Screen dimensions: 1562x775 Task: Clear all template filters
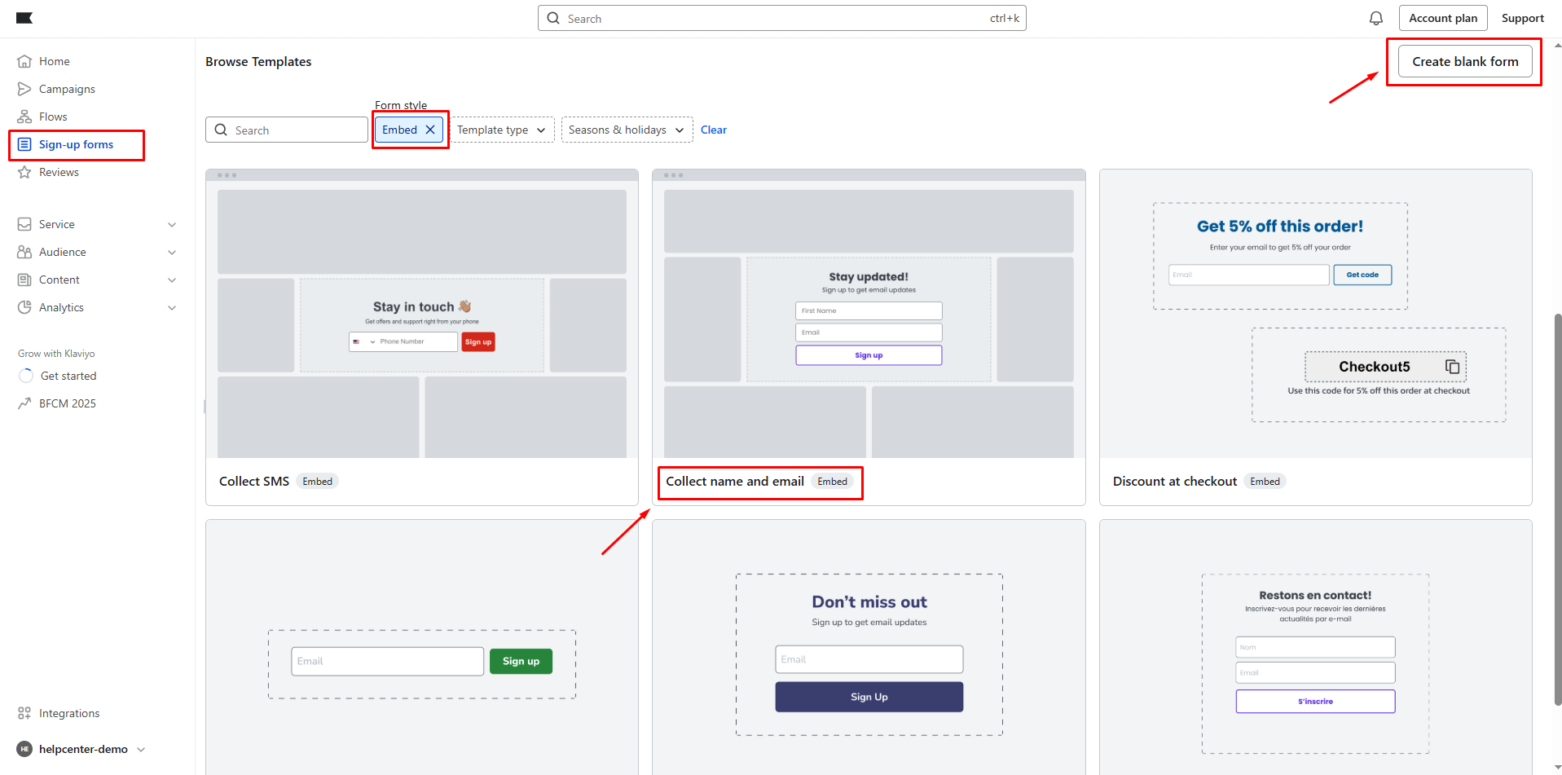[713, 130]
